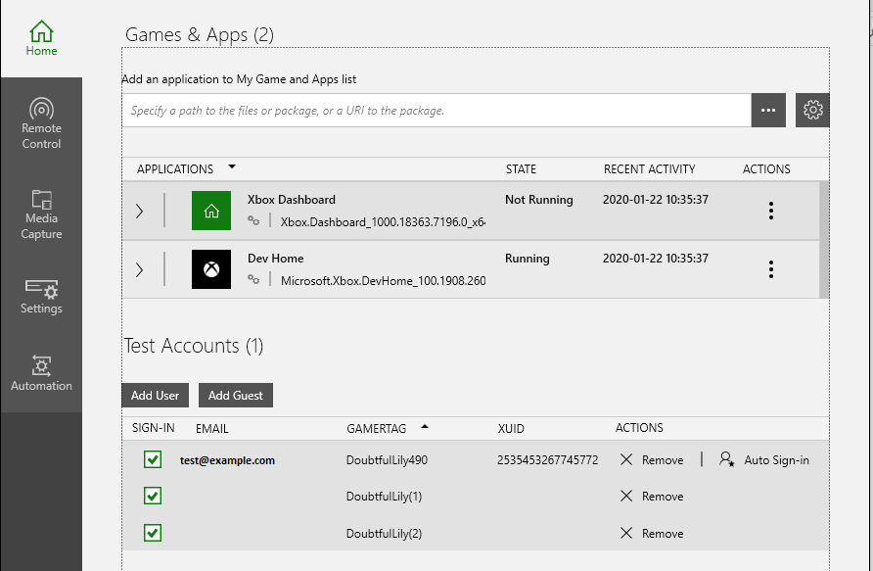The width and height of the screenshot is (873, 571).
Task: Click the X remove icon for DoubtfulLily490
Action: (x=626, y=459)
